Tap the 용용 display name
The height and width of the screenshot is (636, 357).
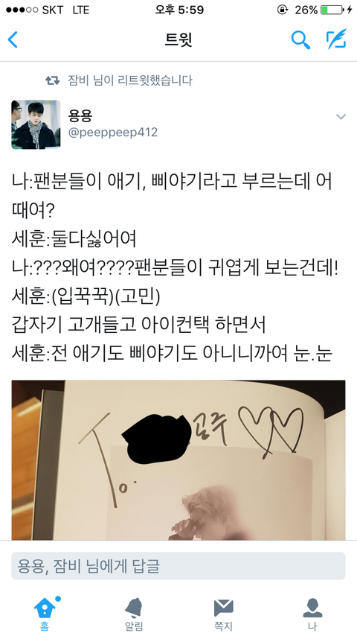click(80, 115)
